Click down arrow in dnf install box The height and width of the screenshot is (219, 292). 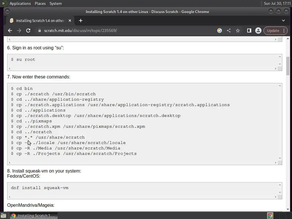pyautogui.click(x=280, y=192)
